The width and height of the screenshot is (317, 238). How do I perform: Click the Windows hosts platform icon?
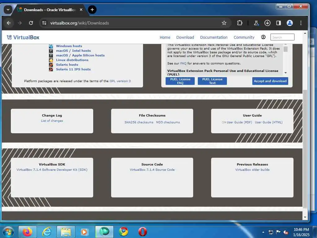[x=51, y=46]
